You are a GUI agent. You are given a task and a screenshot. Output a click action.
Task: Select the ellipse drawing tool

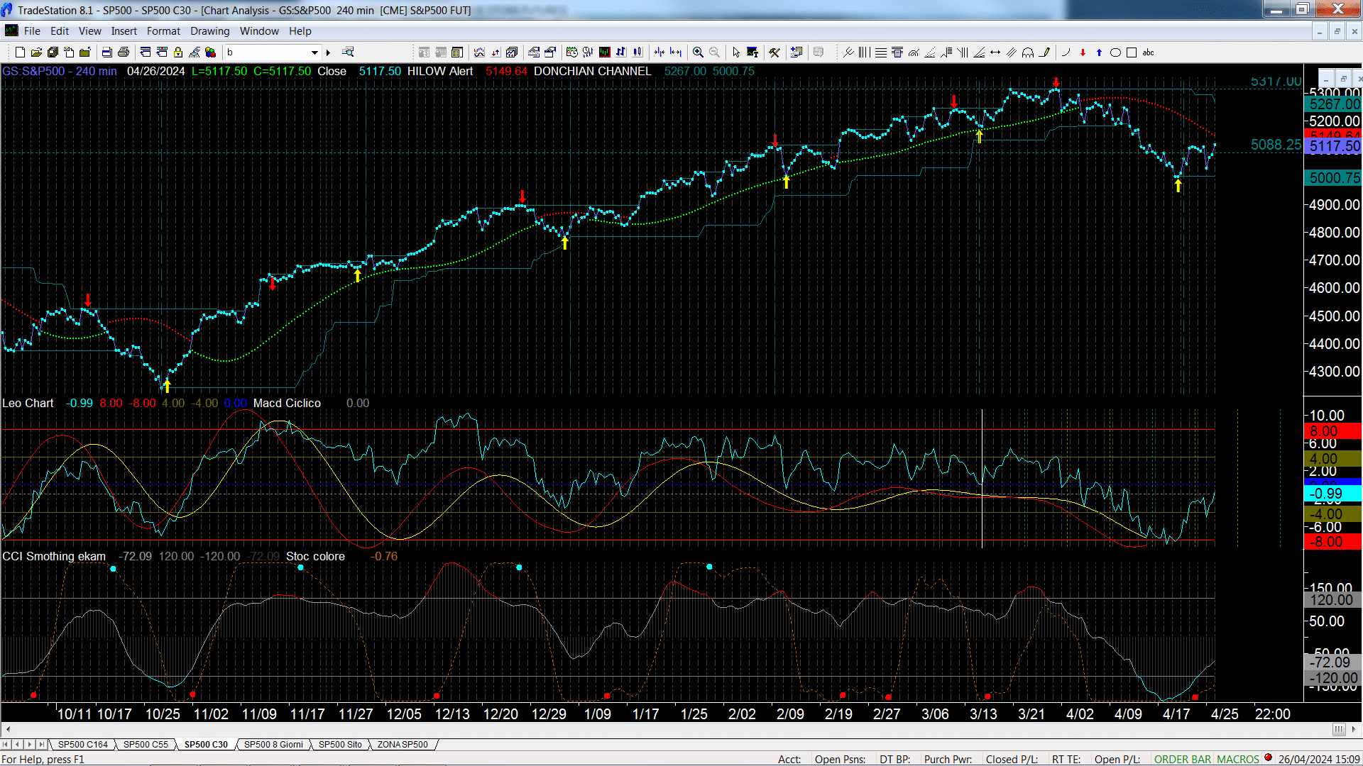click(1115, 52)
